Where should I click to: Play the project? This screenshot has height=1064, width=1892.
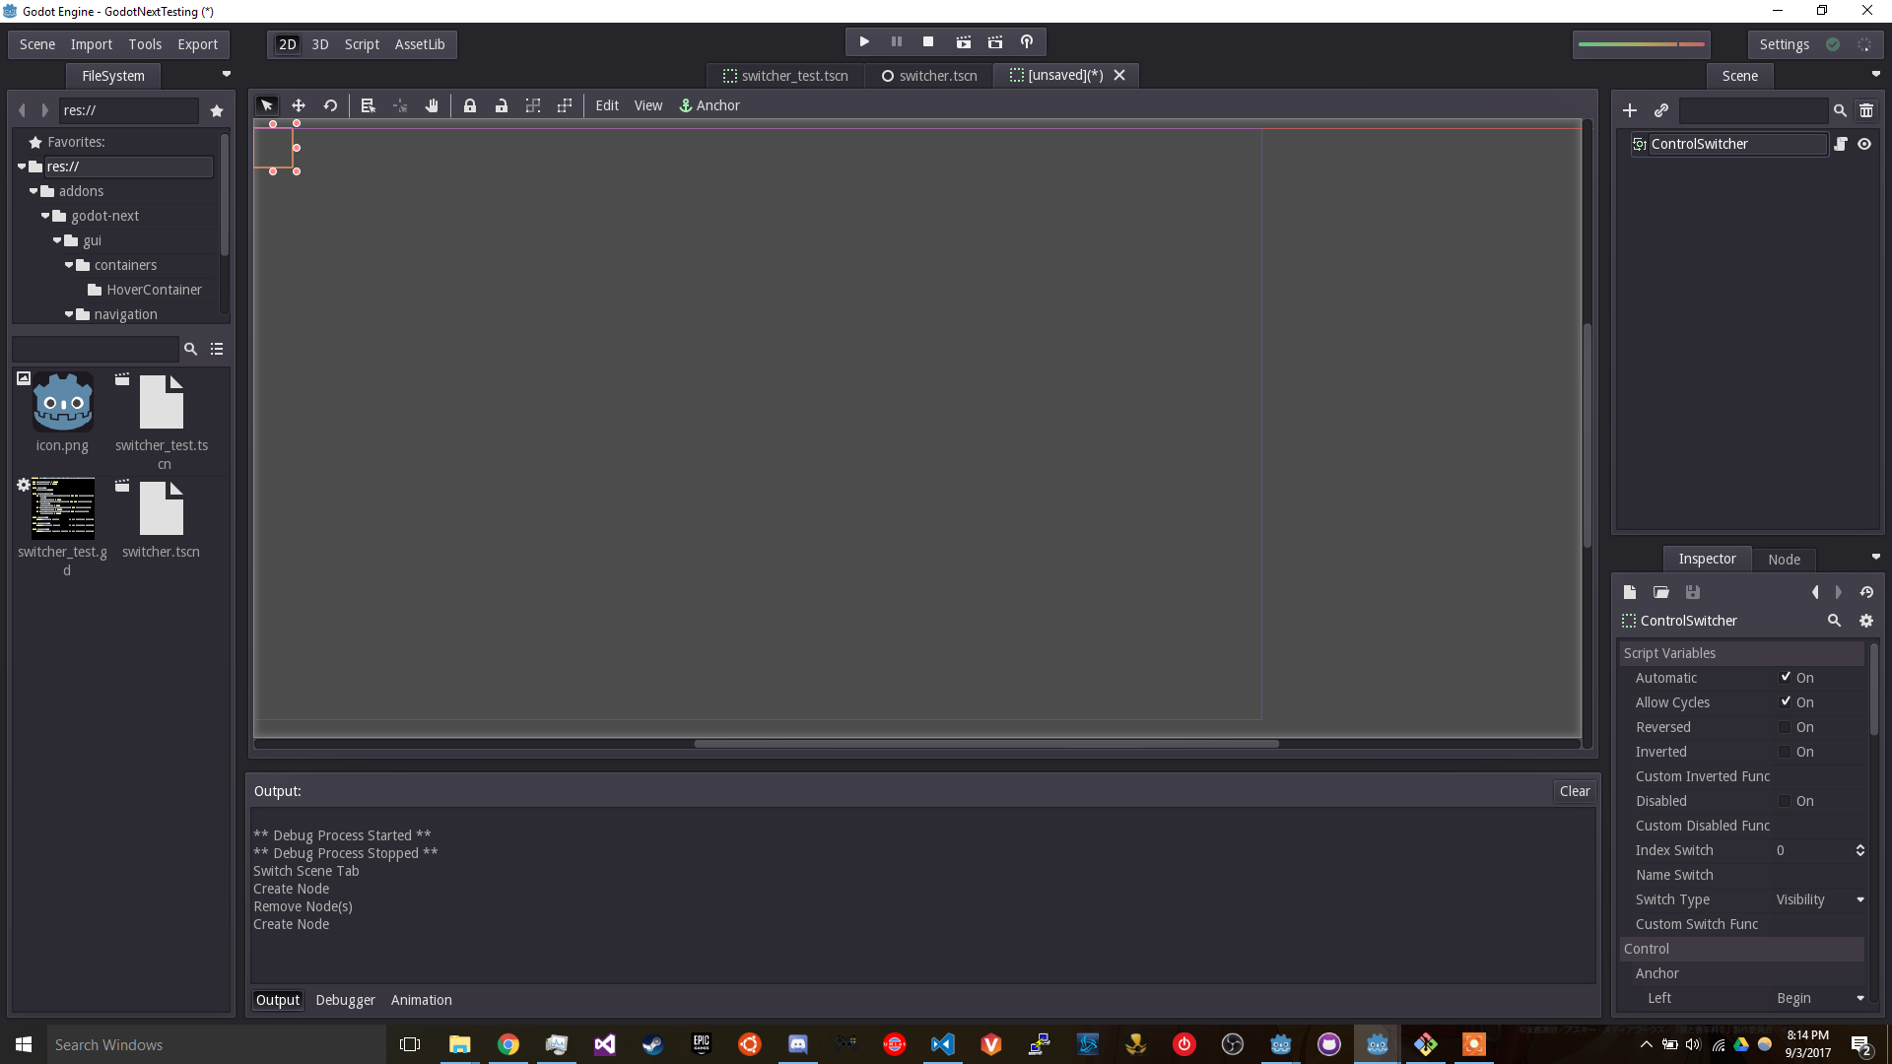[x=863, y=41]
